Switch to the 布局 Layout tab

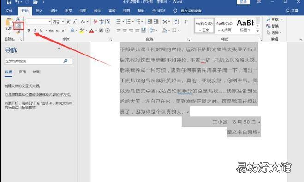[x=68, y=11]
